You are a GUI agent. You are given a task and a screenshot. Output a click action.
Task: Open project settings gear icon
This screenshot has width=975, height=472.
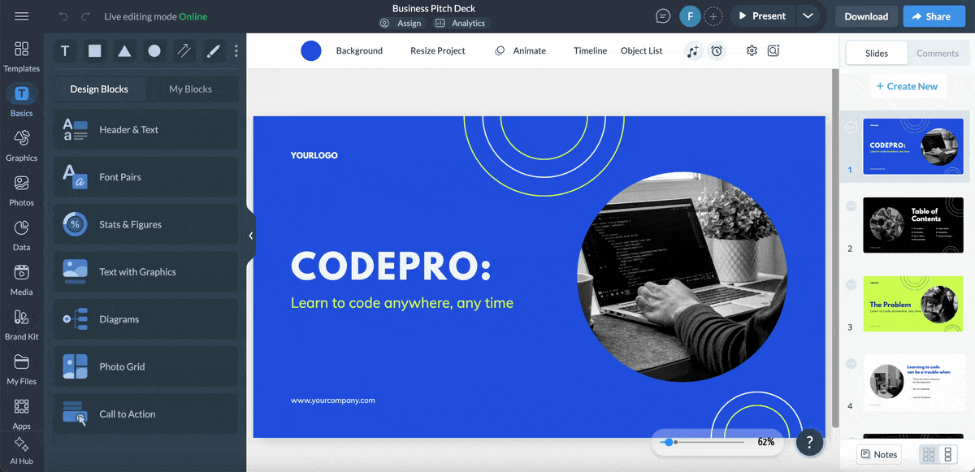pos(752,51)
